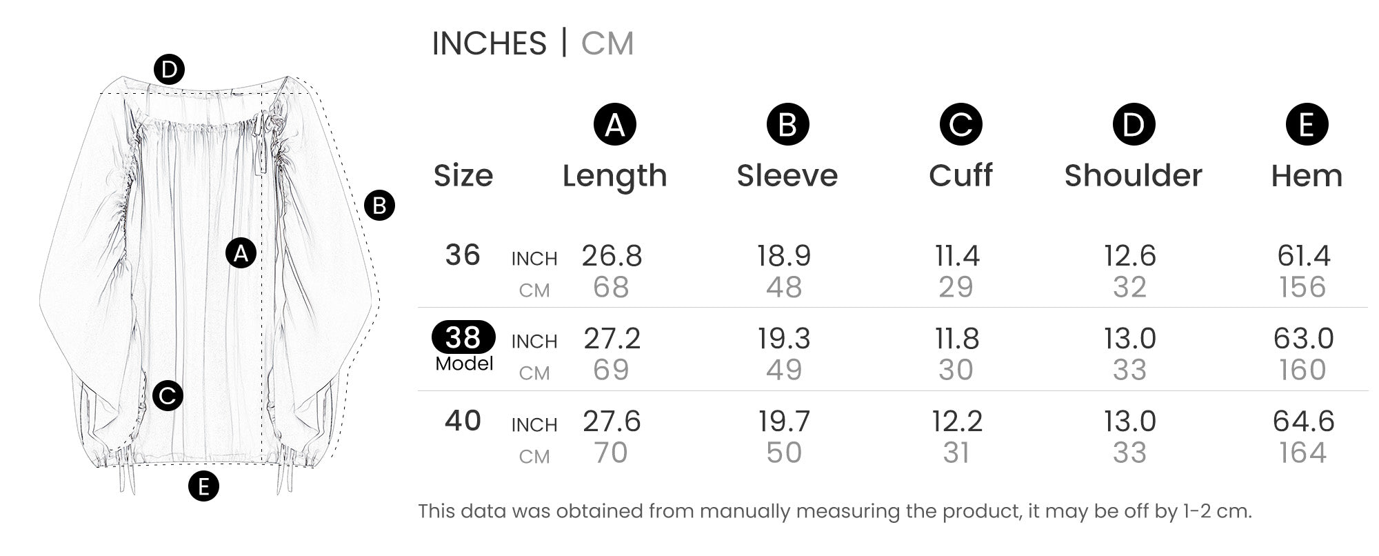The width and height of the screenshot is (1379, 556).
Task: Click the C badge above Cuff column
Action: [x=960, y=124]
